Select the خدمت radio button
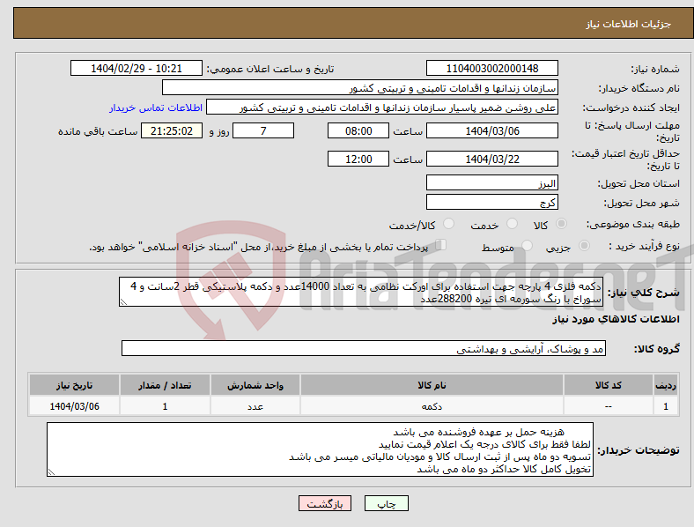The image size is (694, 527). [512, 224]
